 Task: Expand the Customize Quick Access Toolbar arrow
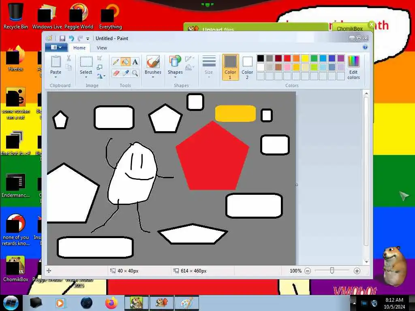(x=88, y=38)
